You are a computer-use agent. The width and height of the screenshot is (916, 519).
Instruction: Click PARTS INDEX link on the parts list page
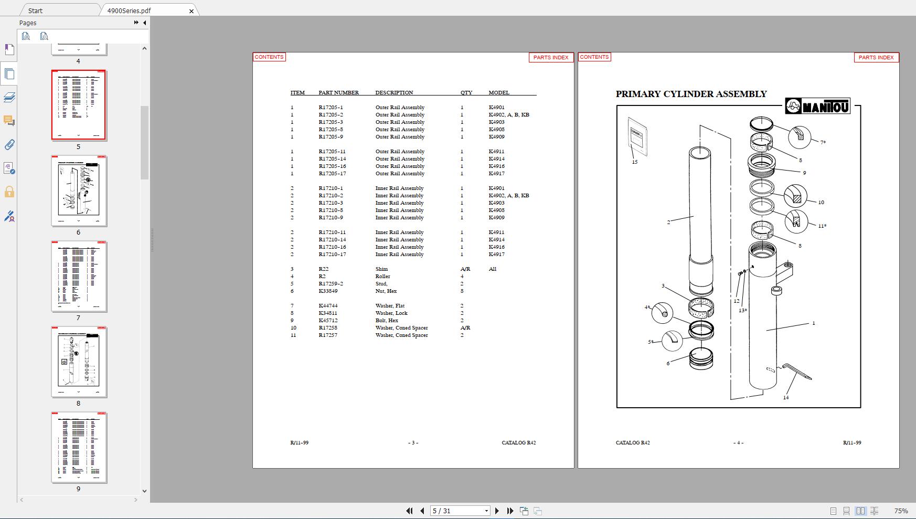[551, 57]
